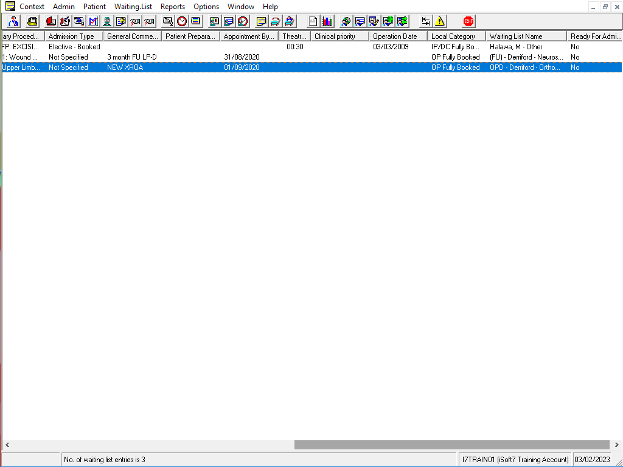Click the note with pencil toolbar icon
623x467 pixels.
click(x=168, y=21)
